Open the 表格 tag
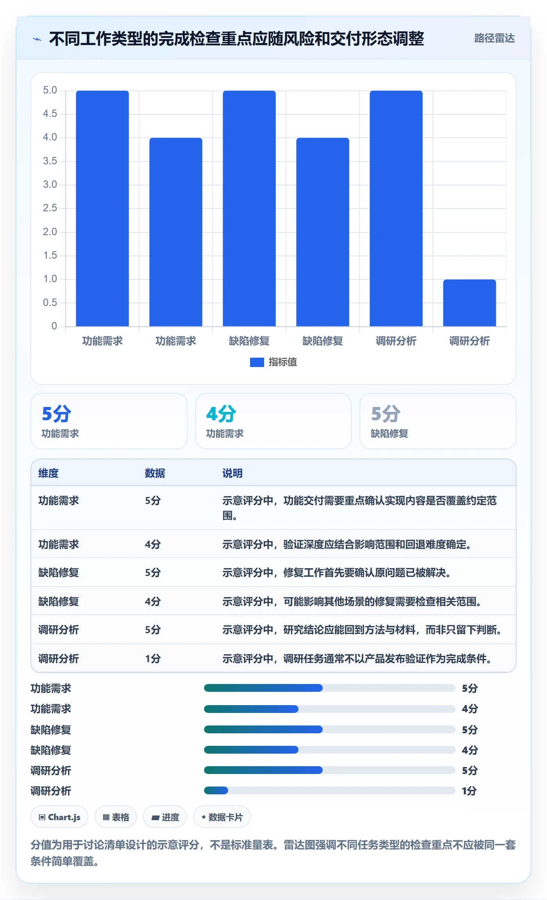547x900 pixels. [x=116, y=817]
